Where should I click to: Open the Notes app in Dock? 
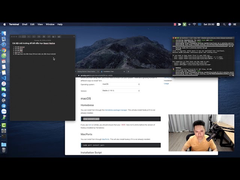(x=4, y=72)
